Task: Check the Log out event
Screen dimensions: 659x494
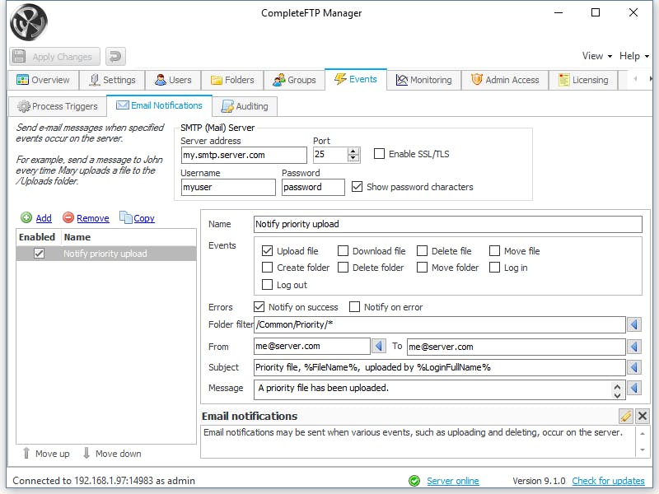Action: click(x=267, y=284)
